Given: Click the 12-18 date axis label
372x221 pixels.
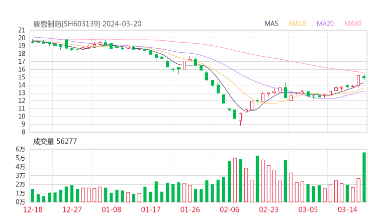Looking at the screenshot, I should [33, 209].
